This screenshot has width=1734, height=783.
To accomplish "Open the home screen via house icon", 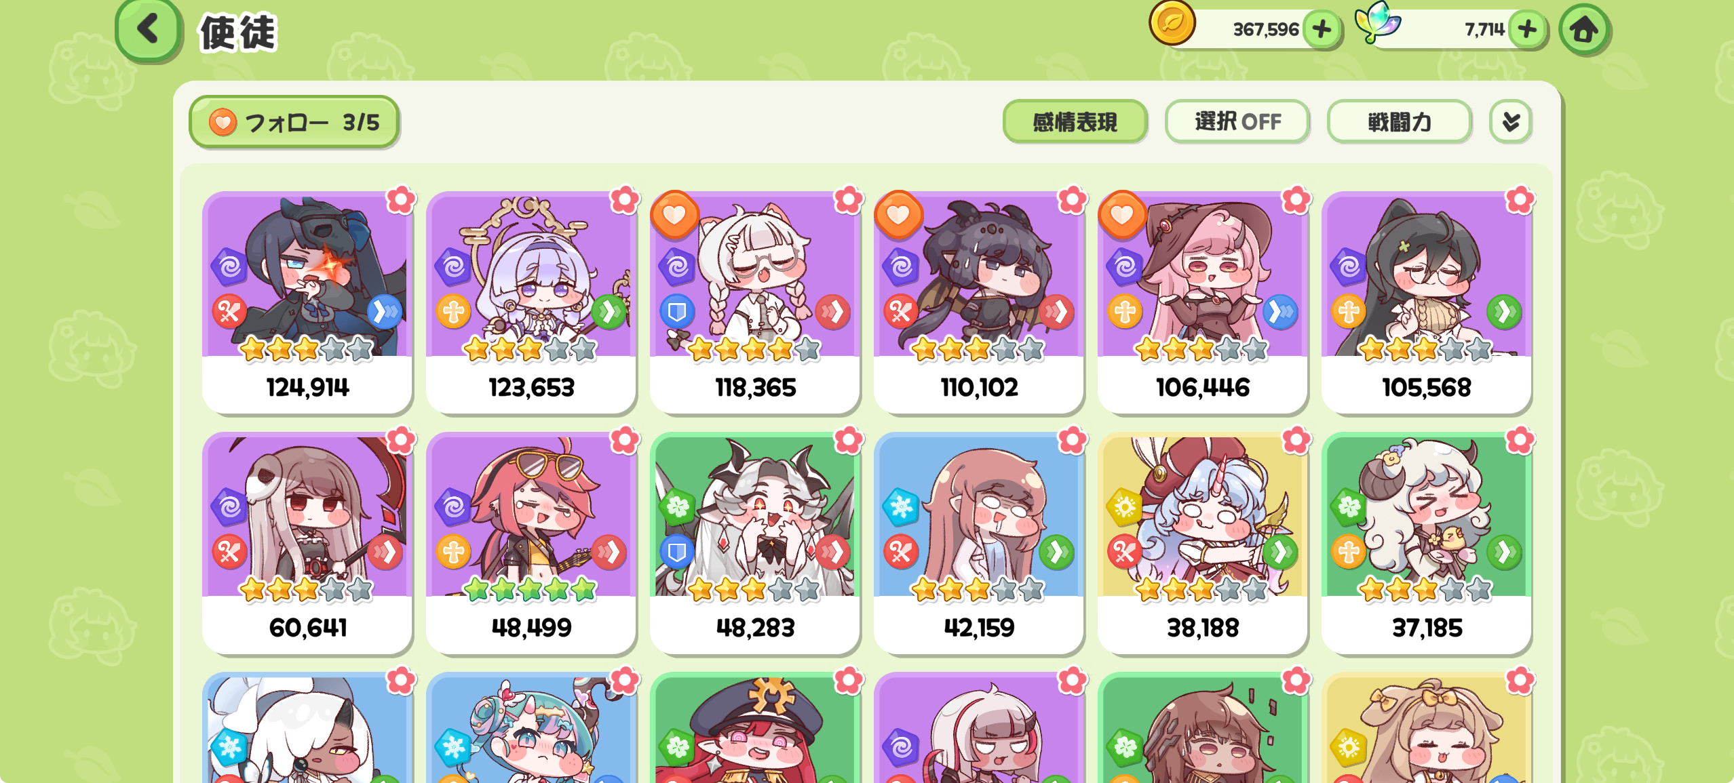I will click(x=1584, y=30).
